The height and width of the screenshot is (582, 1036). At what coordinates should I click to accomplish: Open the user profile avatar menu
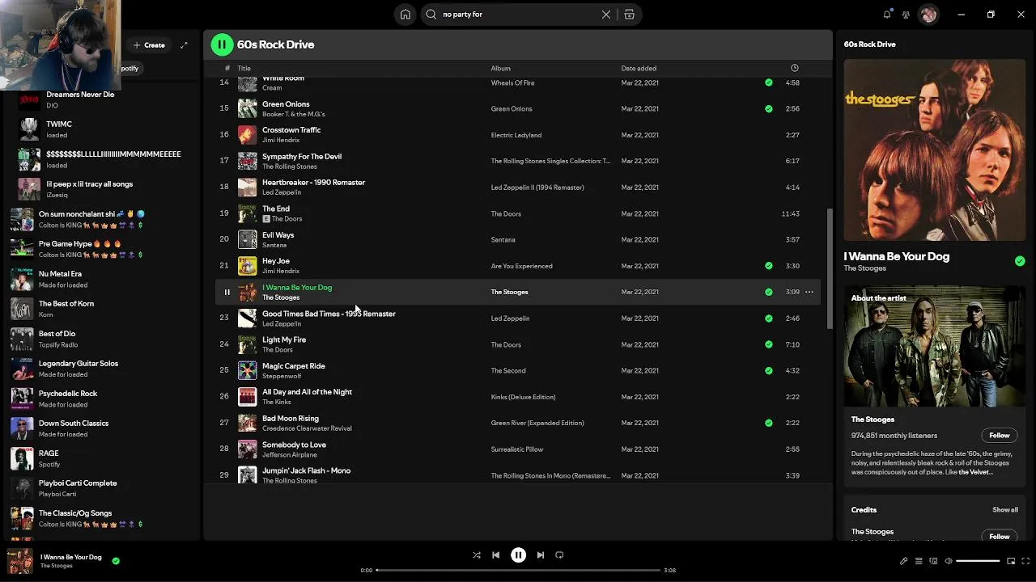click(x=928, y=15)
